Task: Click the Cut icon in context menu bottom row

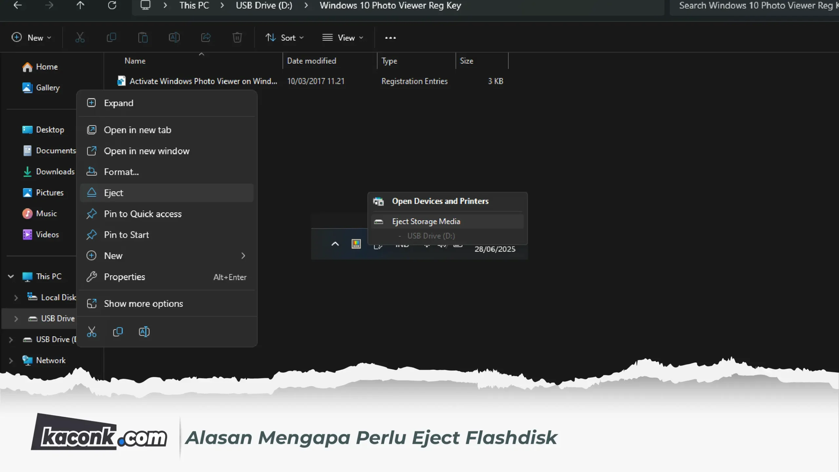Action: (x=92, y=332)
